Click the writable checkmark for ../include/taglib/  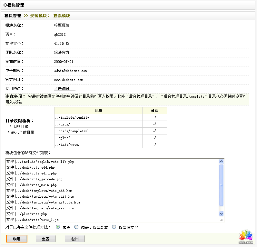[154, 117]
